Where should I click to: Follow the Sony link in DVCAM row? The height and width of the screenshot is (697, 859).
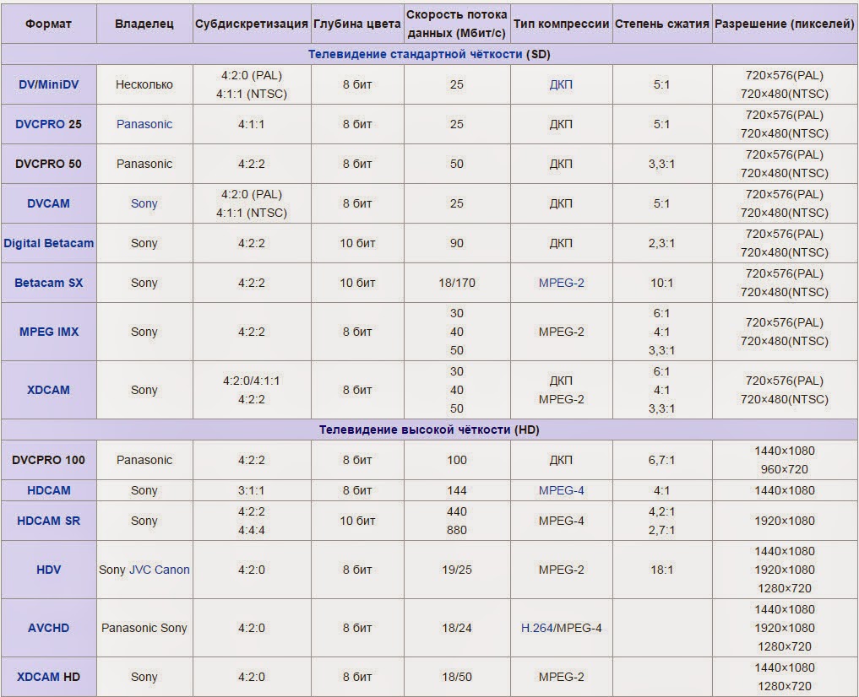point(144,203)
